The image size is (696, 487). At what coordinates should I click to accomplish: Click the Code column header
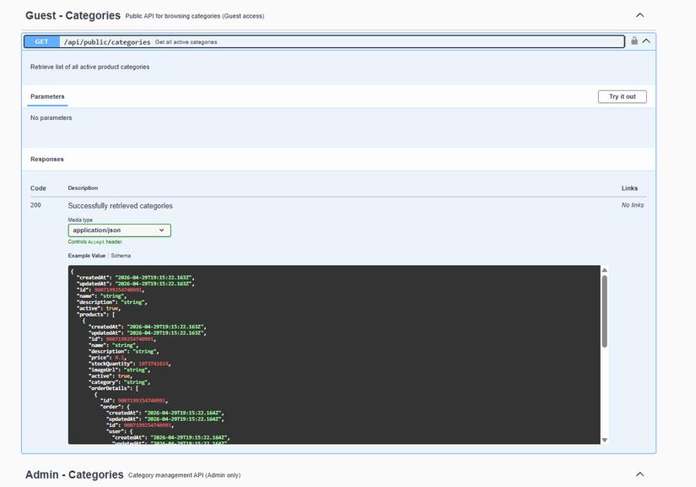click(38, 188)
